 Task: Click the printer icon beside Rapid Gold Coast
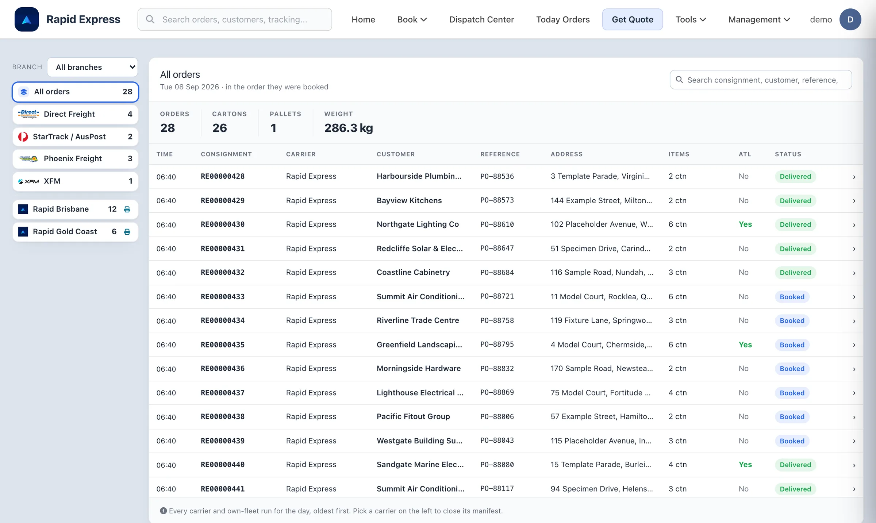pyautogui.click(x=127, y=232)
